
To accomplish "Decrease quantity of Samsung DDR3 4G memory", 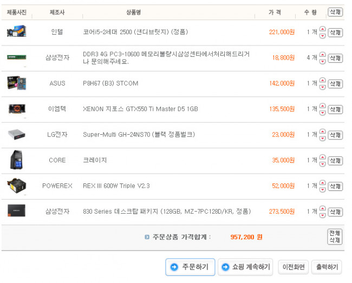I will pyautogui.click(x=323, y=61).
